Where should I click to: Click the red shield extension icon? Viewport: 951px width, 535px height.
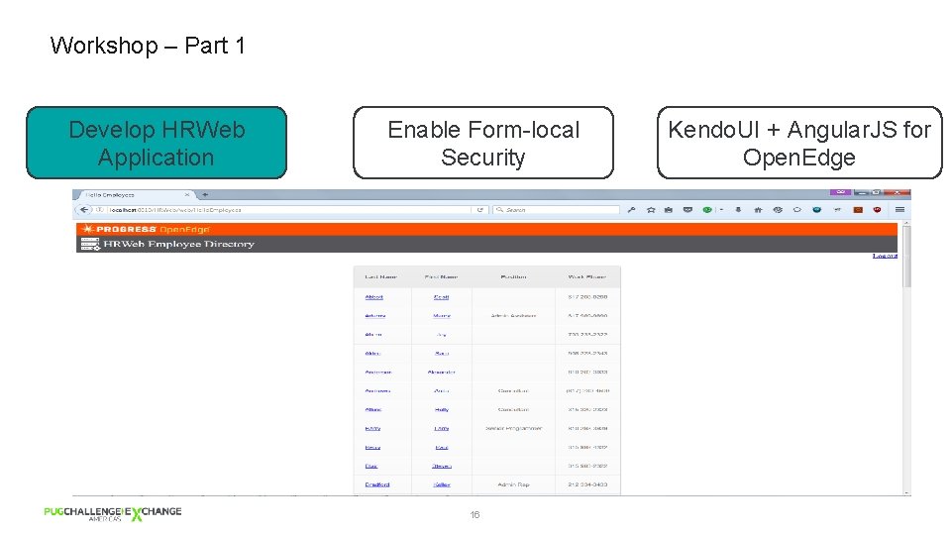click(877, 210)
